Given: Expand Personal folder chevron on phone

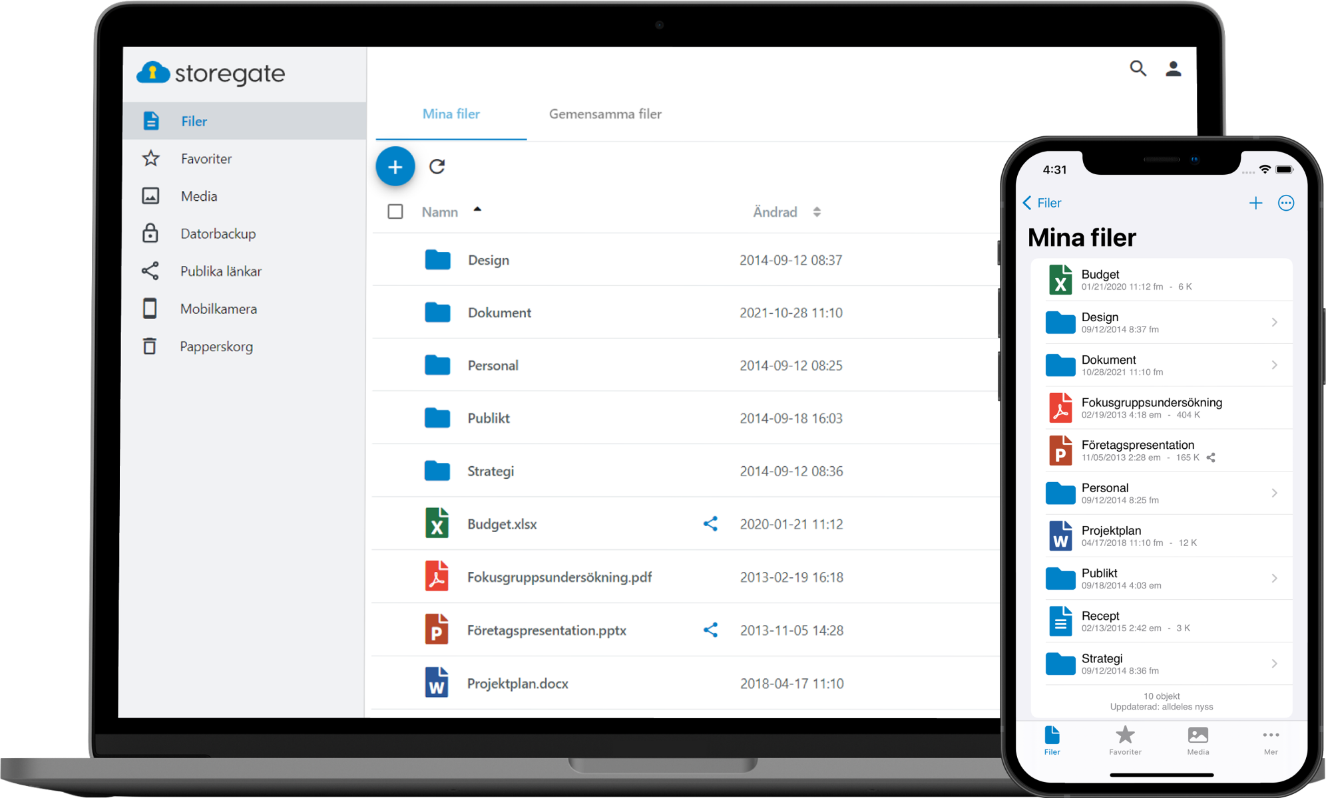Looking at the screenshot, I should click(1274, 493).
